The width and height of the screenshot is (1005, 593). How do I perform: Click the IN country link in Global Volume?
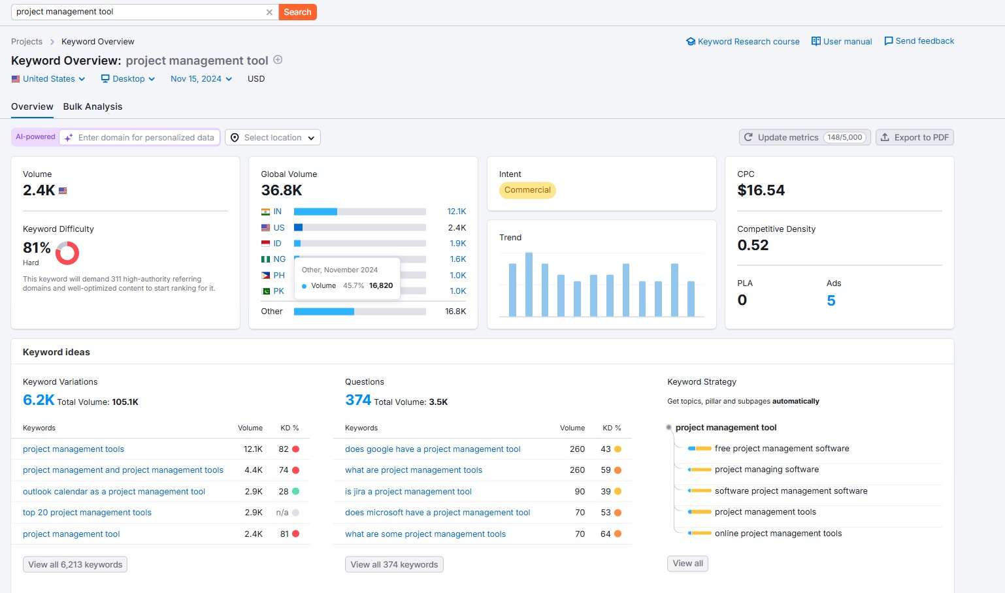coord(278,212)
